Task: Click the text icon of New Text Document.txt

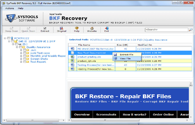Action: point(73,53)
